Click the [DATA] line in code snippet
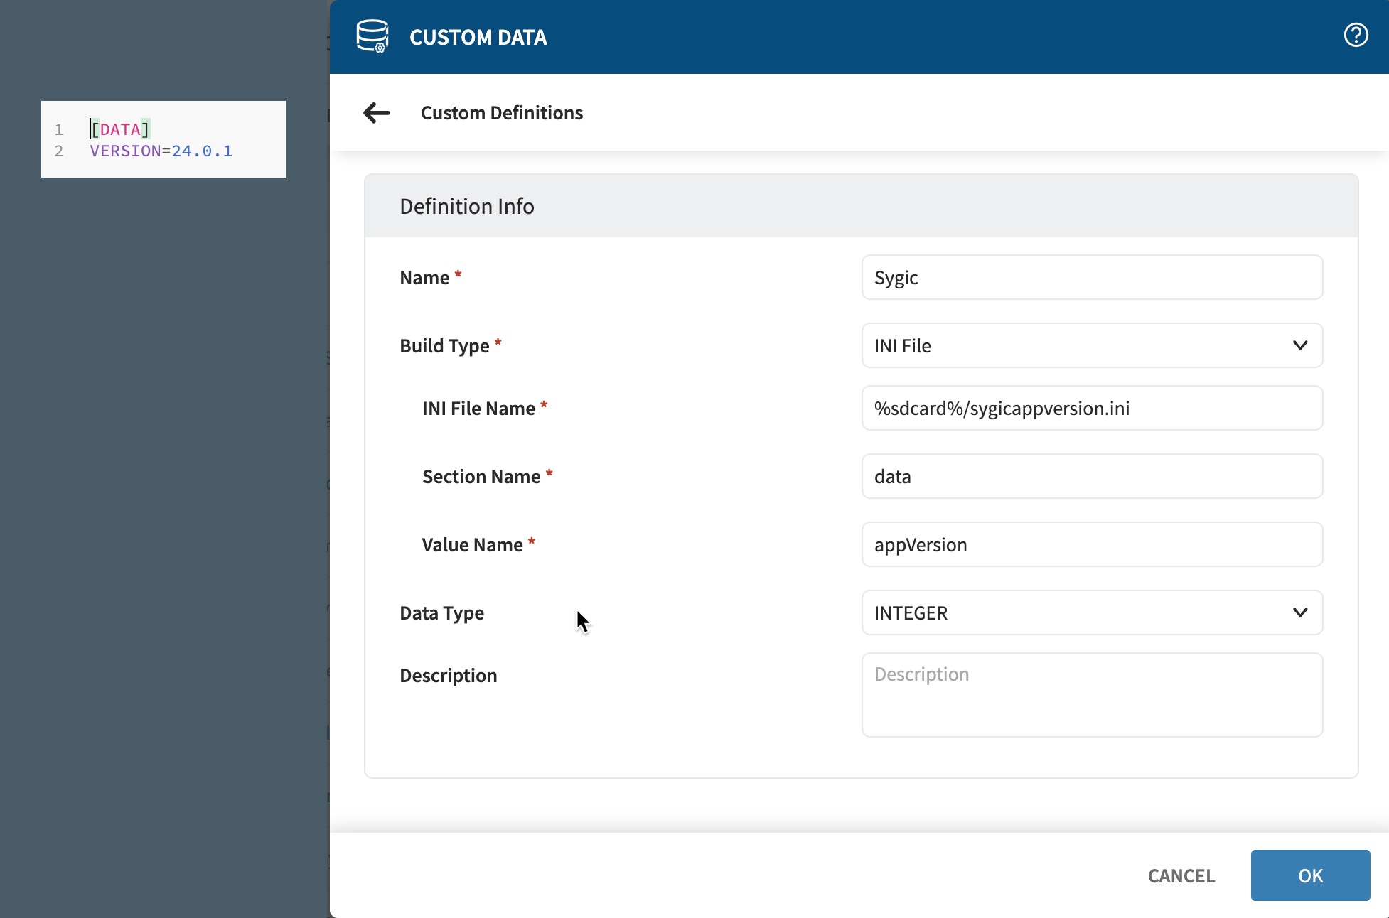Screen dimensions: 1389x918 (120, 129)
